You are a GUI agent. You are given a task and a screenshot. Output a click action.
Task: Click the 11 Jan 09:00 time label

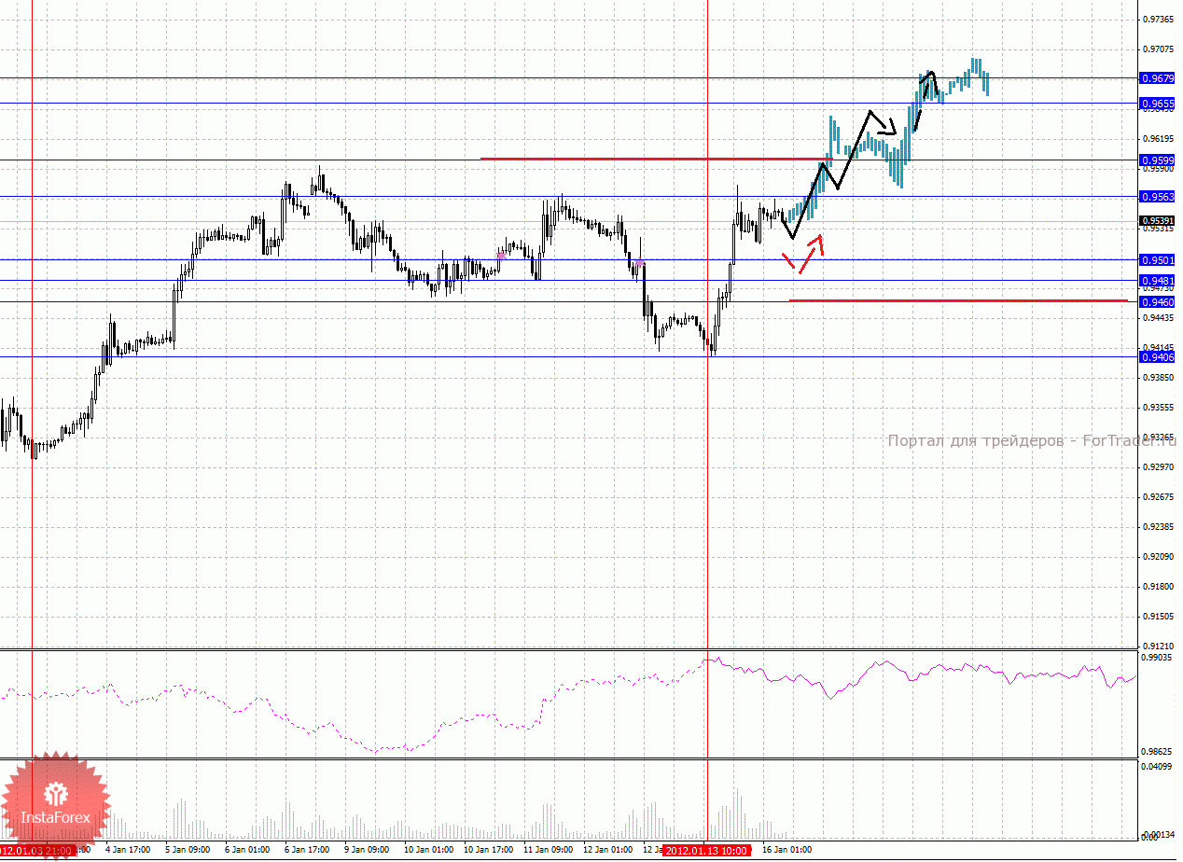click(x=549, y=850)
